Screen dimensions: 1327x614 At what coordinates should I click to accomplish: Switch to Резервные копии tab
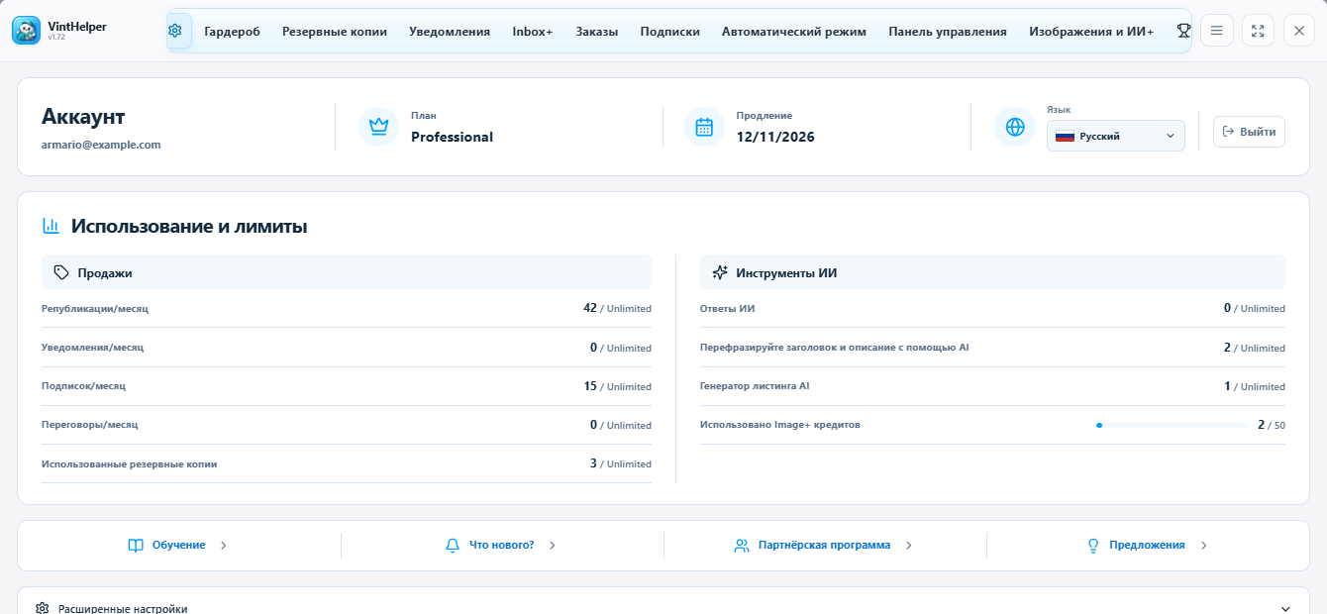tap(335, 31)
